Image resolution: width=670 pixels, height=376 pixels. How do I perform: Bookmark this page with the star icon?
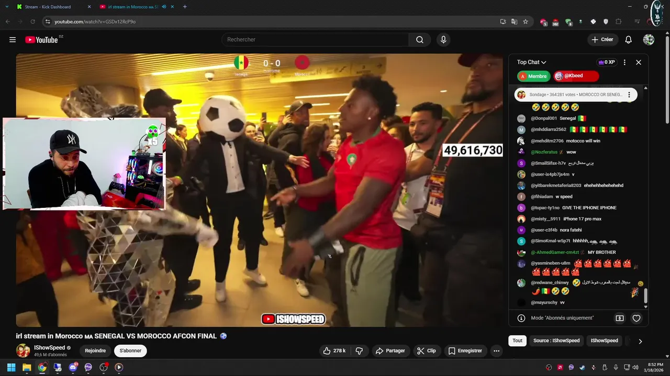tap(526, 21)
